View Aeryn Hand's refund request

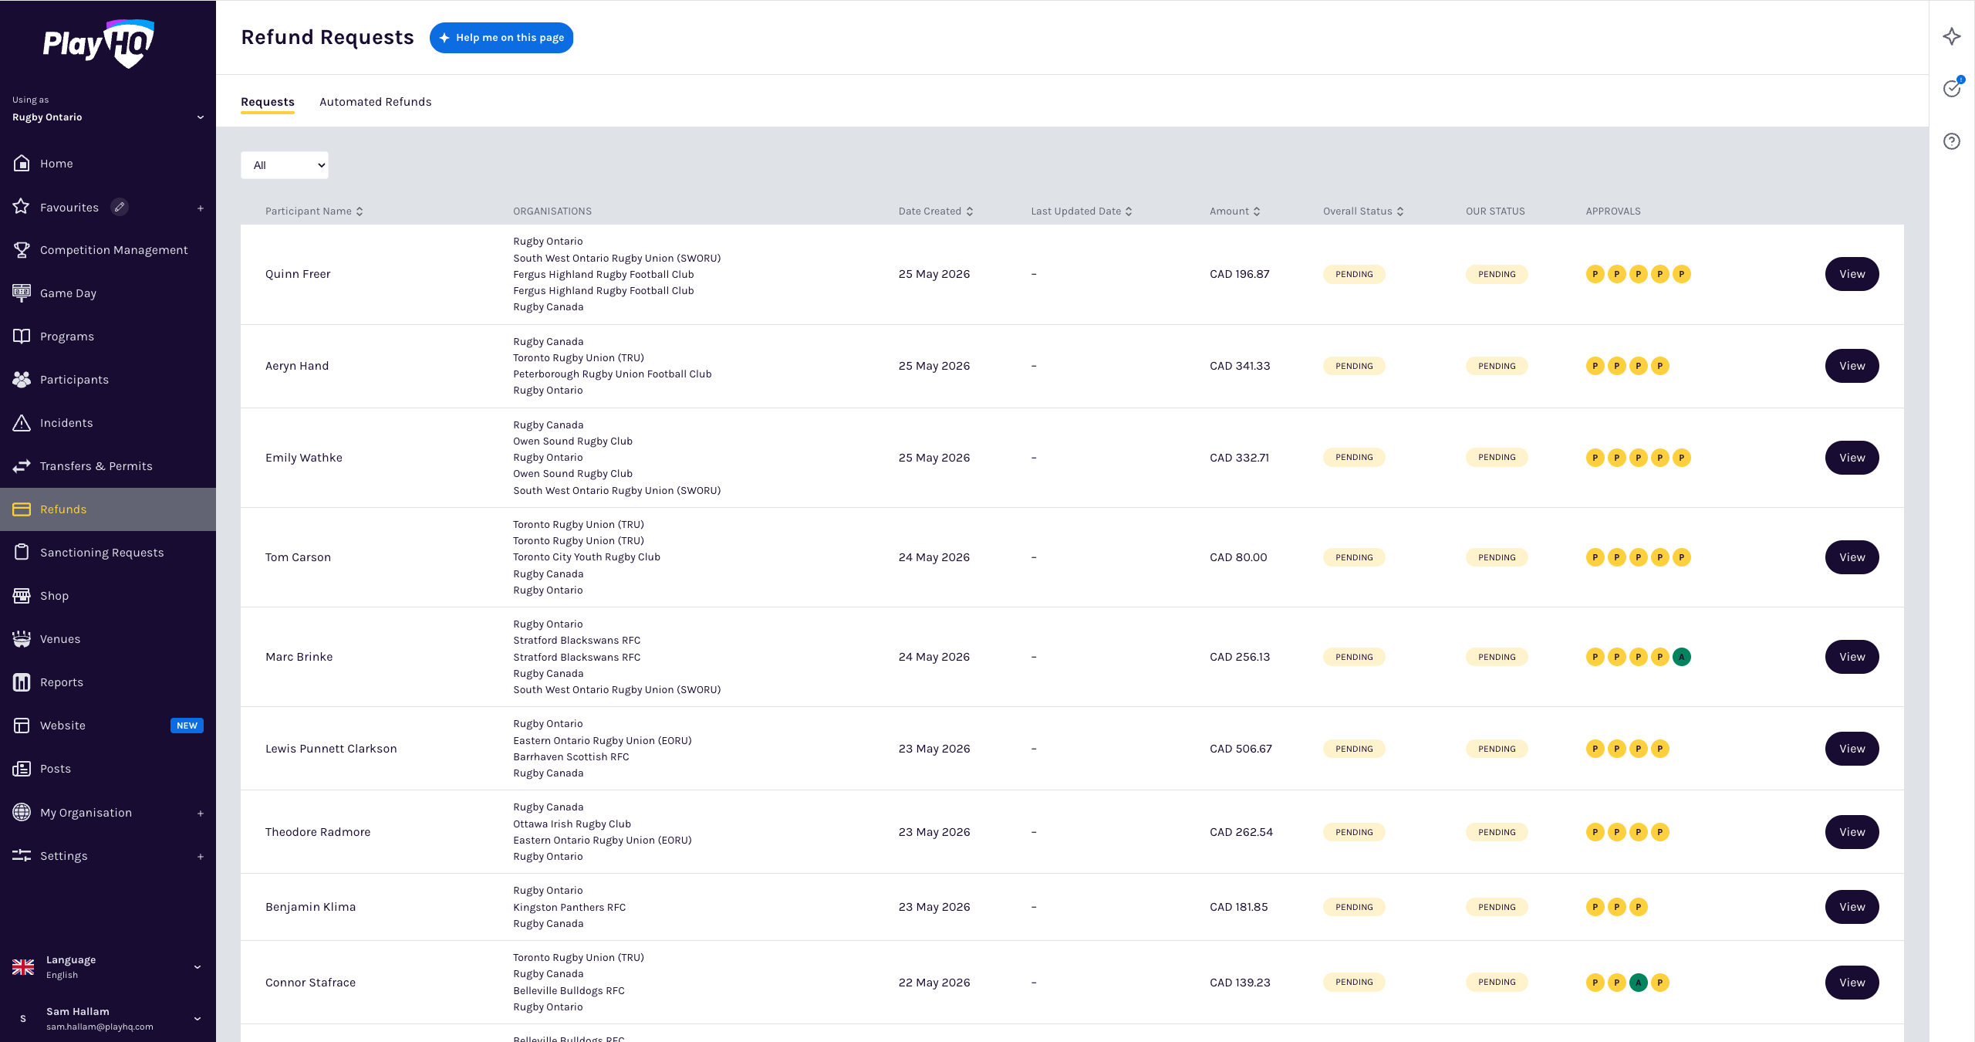tap(1852, 366)
